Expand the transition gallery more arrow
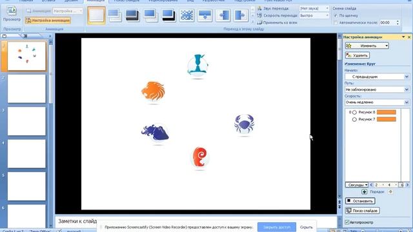 coord(253,23)
